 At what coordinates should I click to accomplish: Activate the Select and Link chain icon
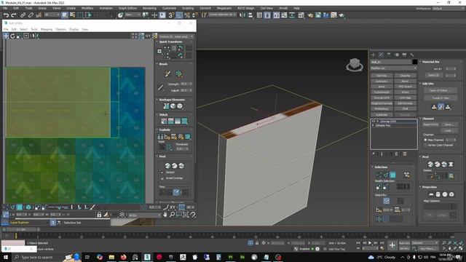[x=23, y=15]
